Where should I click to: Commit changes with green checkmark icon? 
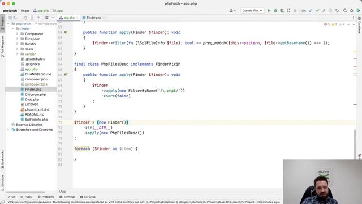pyautogui.click(x=317, y=11)
